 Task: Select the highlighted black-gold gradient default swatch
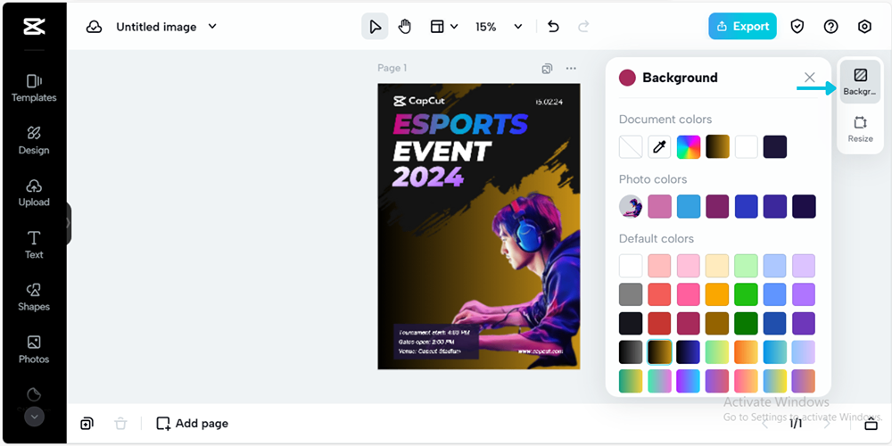click(659, 352)
